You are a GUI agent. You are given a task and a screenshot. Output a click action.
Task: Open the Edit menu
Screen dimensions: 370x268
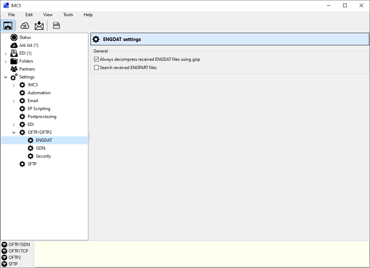pos(29,15)
